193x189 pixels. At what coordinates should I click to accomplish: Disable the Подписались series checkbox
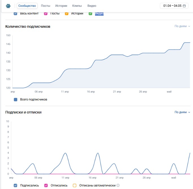[x=15, y=185]
